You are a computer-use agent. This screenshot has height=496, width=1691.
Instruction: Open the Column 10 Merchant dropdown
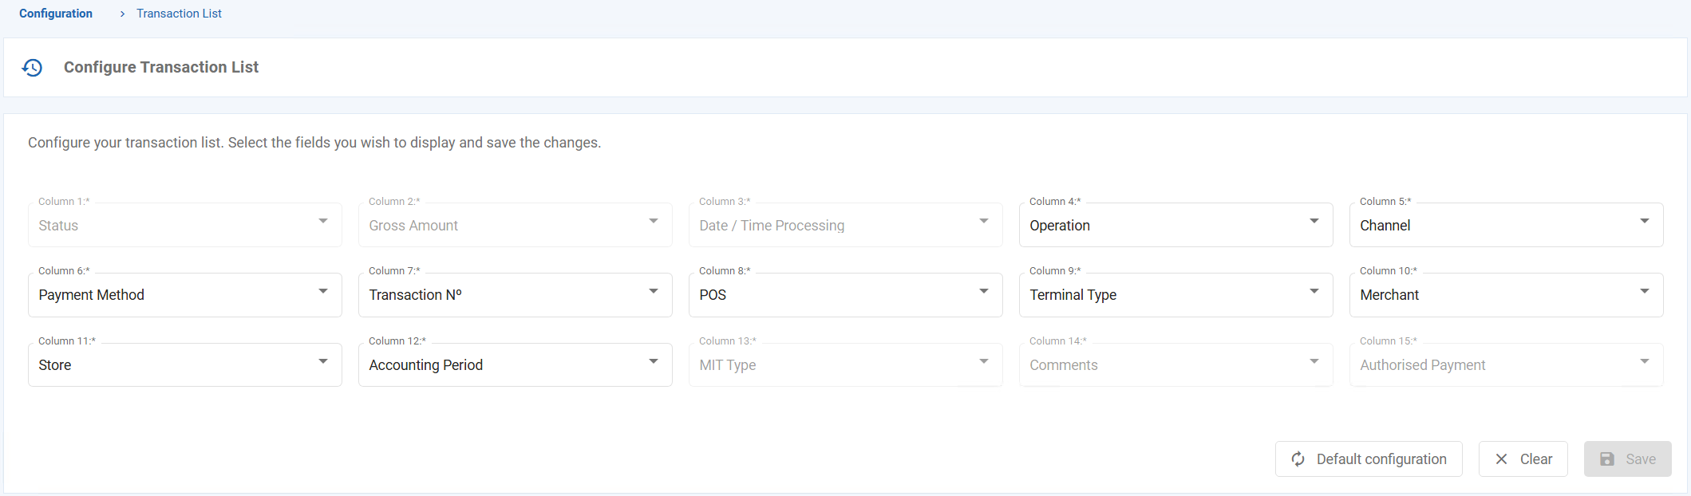tap(1505, 295)
